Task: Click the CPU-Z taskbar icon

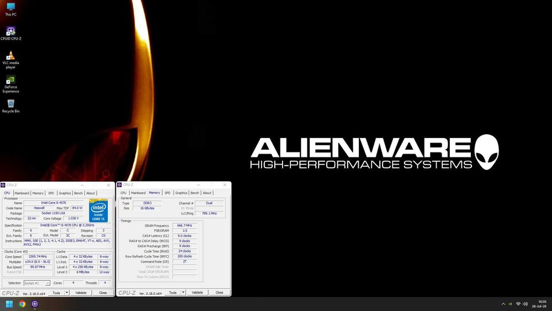Action: pyautogui.click(x=35, y=304)
